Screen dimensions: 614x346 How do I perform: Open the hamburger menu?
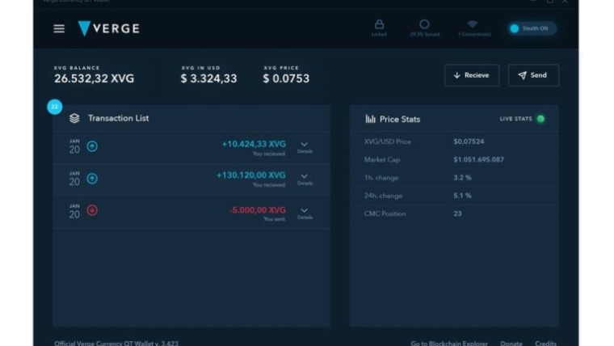59,28
